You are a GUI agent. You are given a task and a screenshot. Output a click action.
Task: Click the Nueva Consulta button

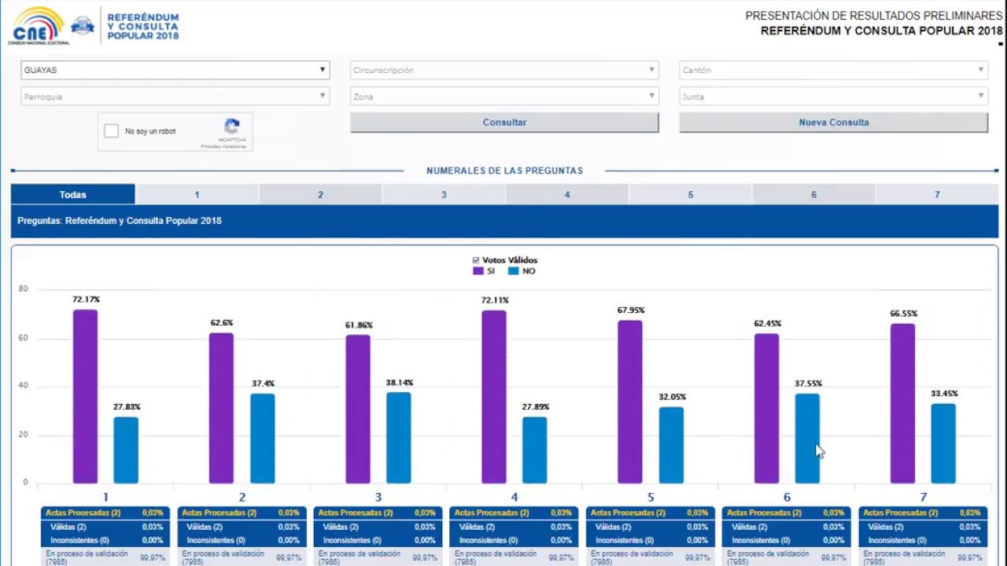tap(833, 123)
